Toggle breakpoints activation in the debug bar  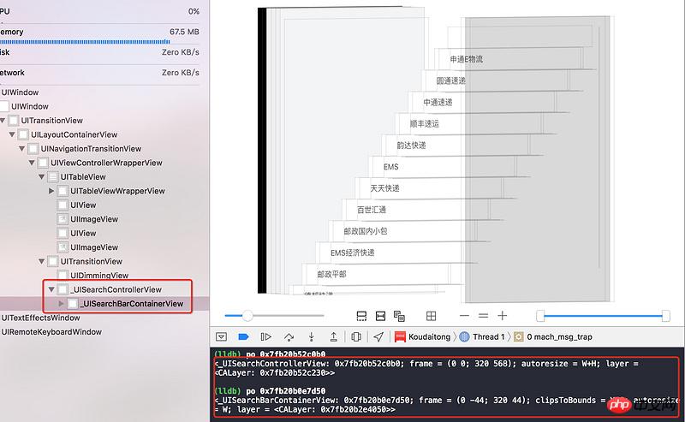[x=243, y=336]
